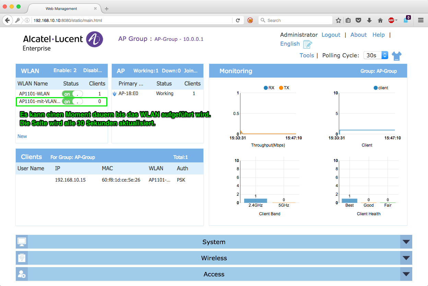This screenshot has width=428, height=286.
Task: Click the Adblock Plus toolbar icon
Action: tap(391, 20)
